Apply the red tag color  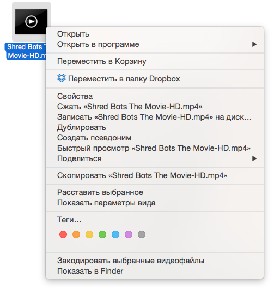click(x=63, y=234)
